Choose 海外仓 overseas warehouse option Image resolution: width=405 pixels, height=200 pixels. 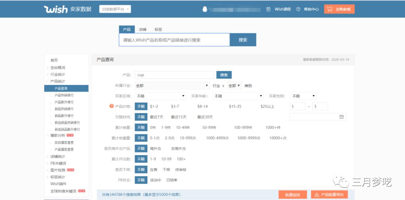point(155,149)
